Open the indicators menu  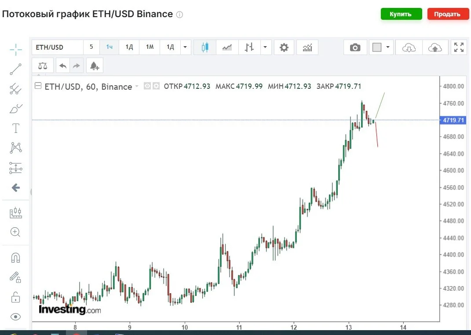click(x=307, y=47)
